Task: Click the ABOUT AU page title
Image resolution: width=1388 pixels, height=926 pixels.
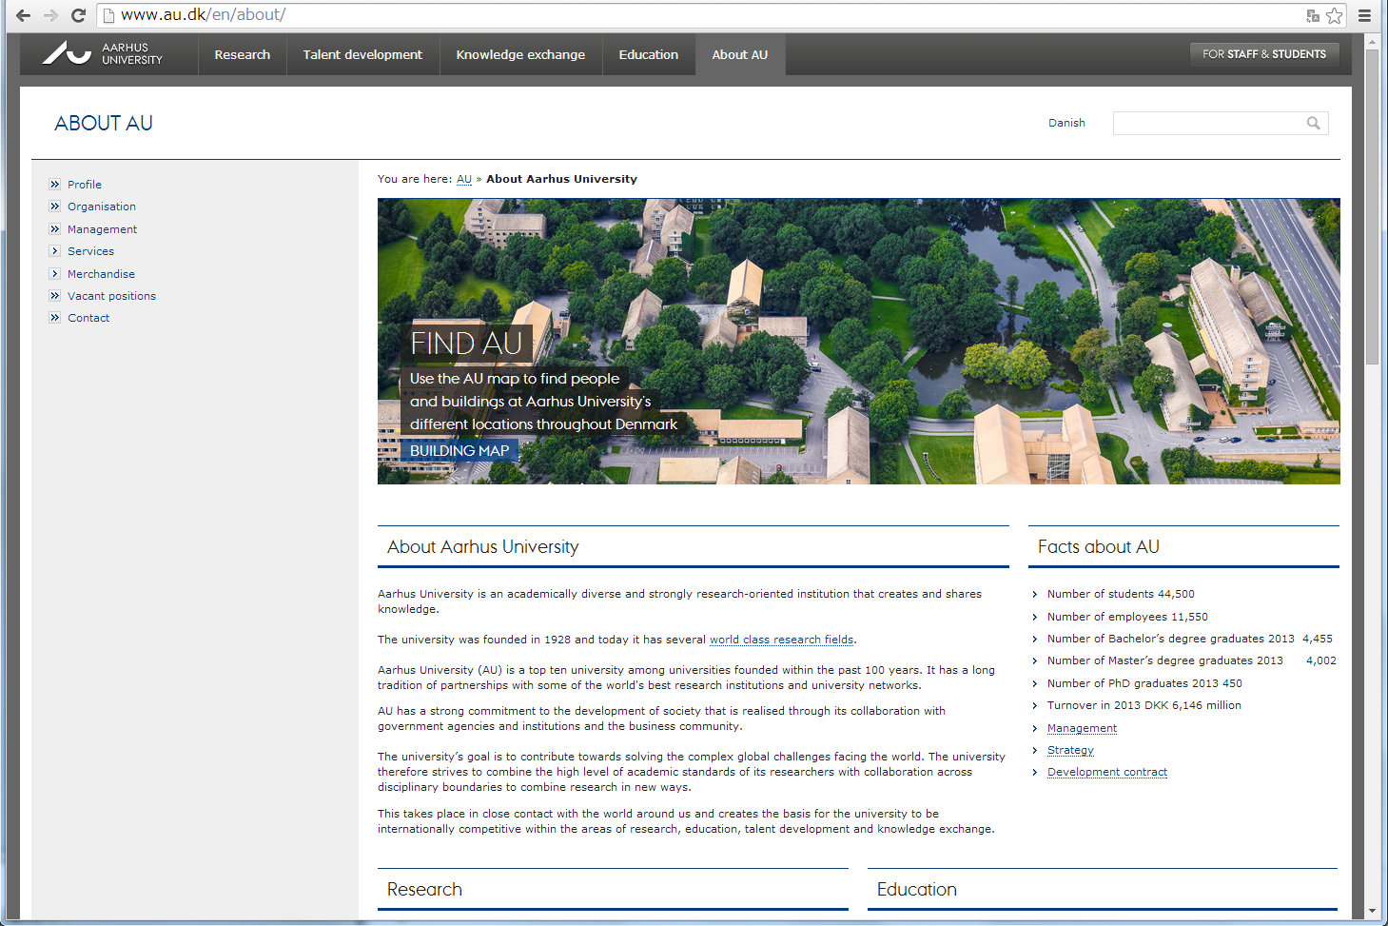Action: coord(104,124)
